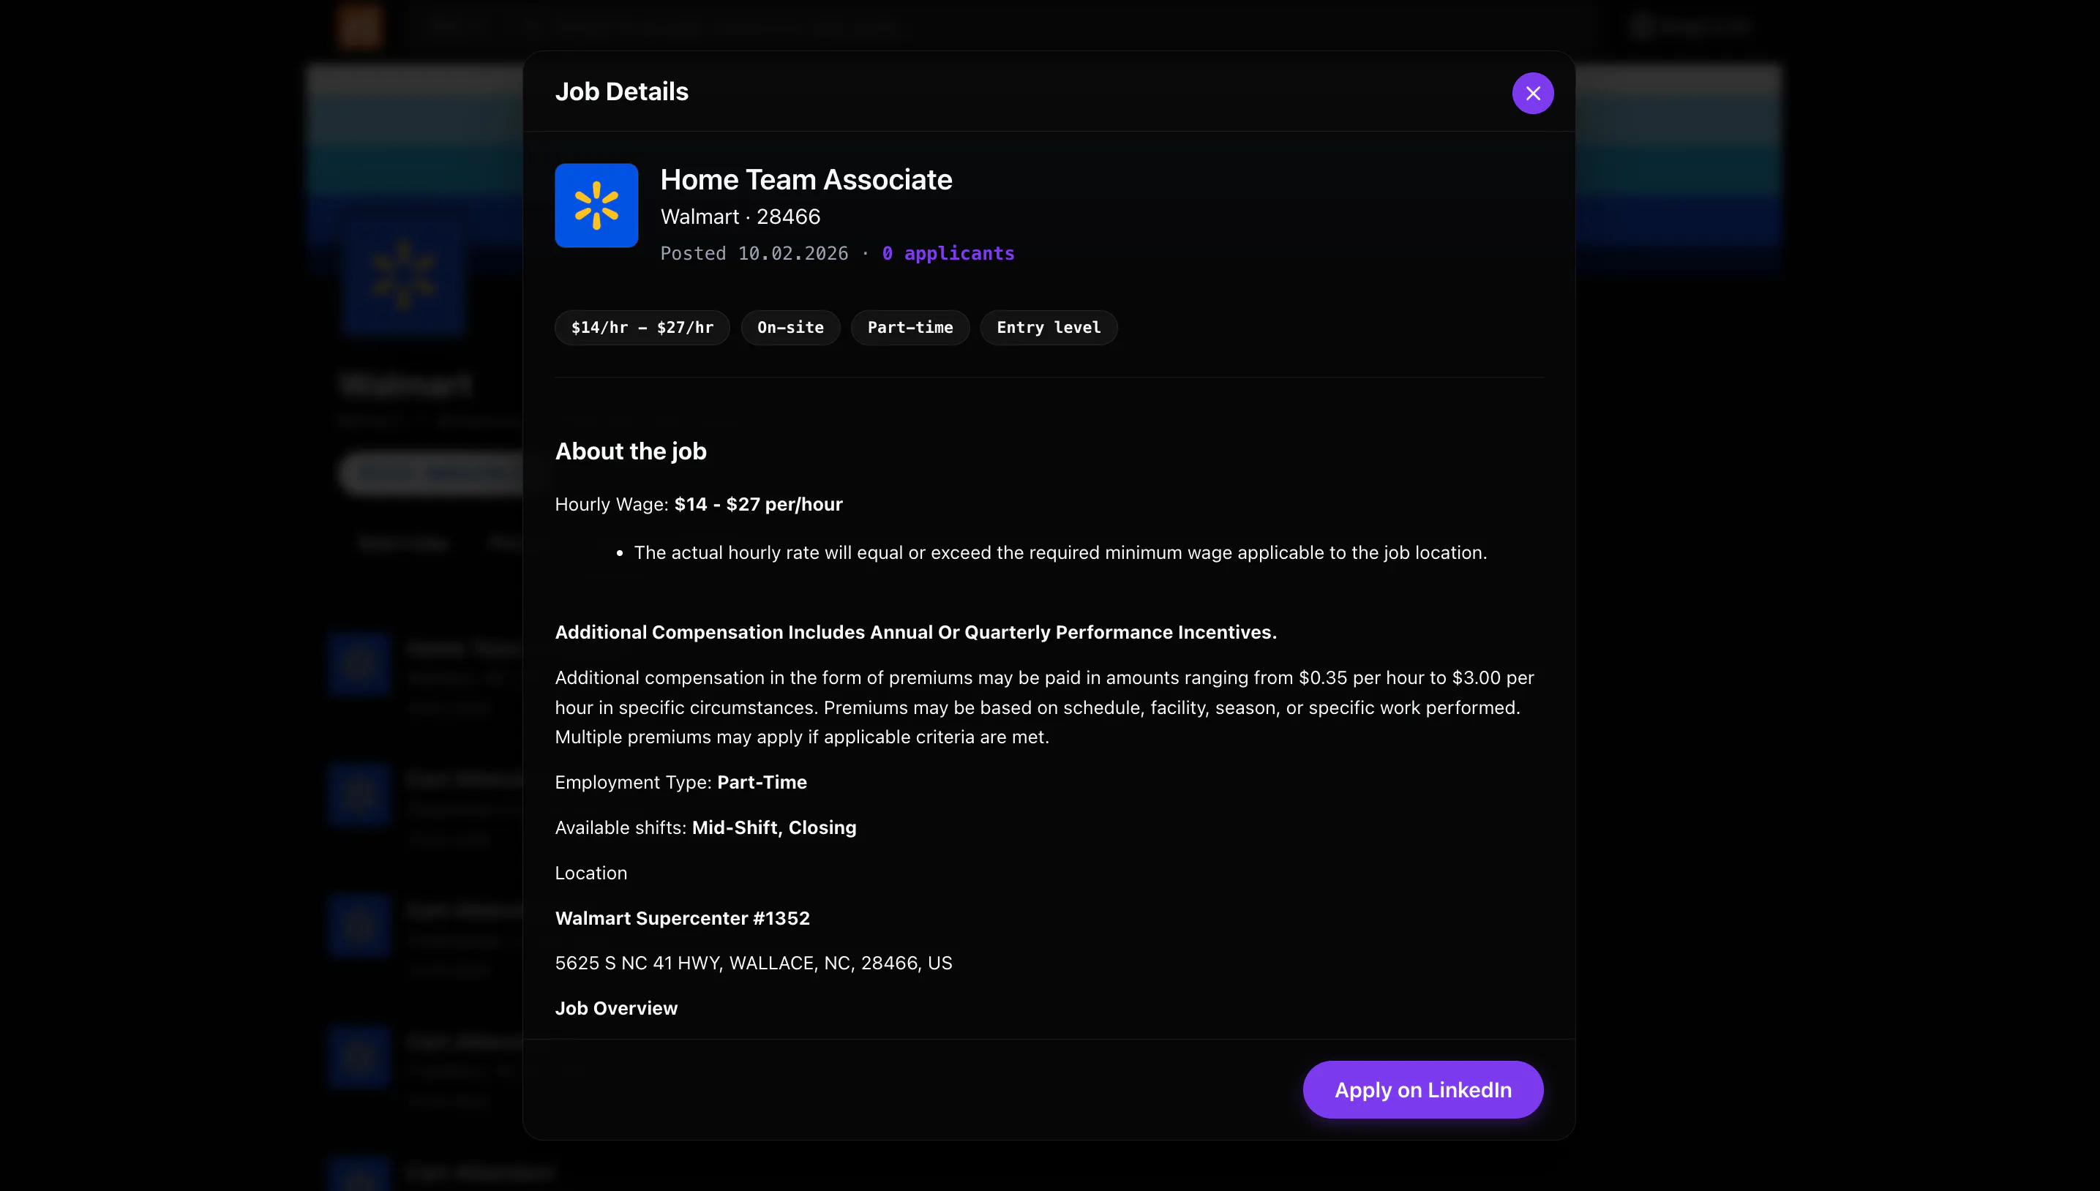Click the Posted 10.02.2026 date
Image resolution: width=2100 pixels, height=1191 pixels.
click(754, 254)
